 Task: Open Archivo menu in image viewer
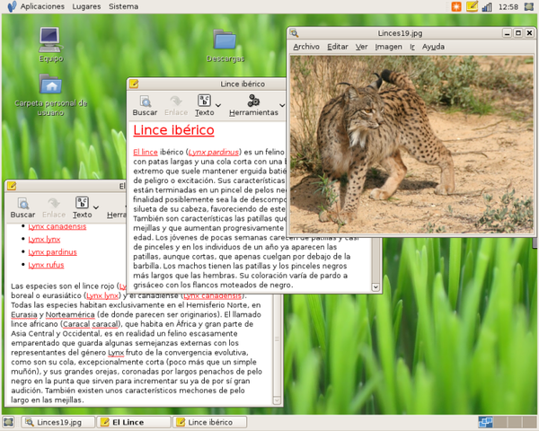[306, 47]
